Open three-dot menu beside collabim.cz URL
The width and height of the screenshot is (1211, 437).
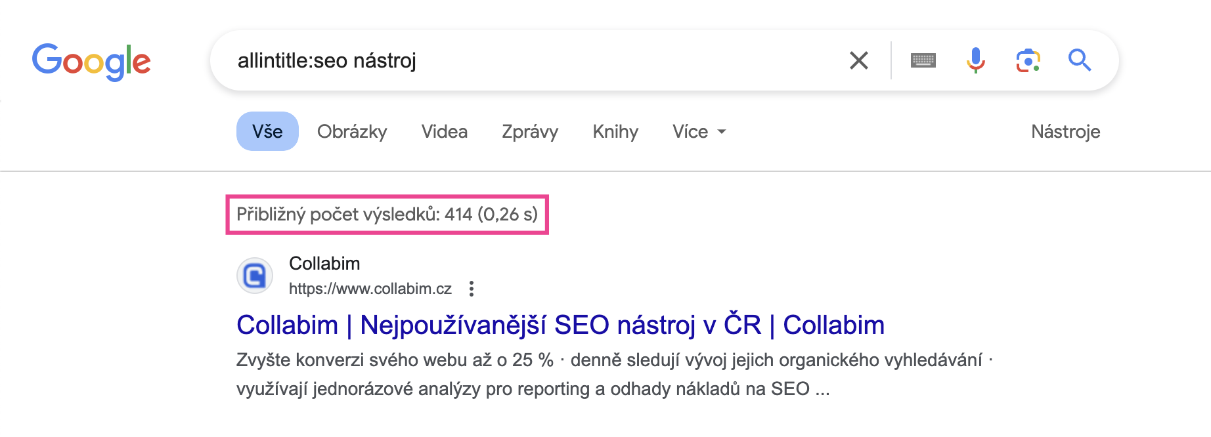[x=472, y=289]
